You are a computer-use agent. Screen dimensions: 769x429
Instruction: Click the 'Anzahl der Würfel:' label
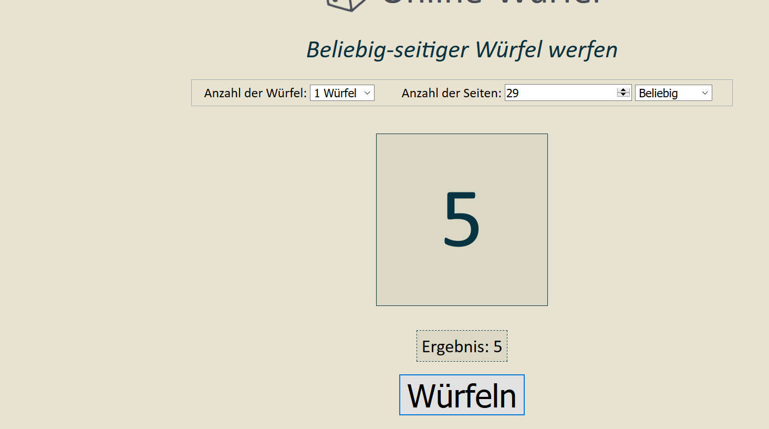(255, 93)
